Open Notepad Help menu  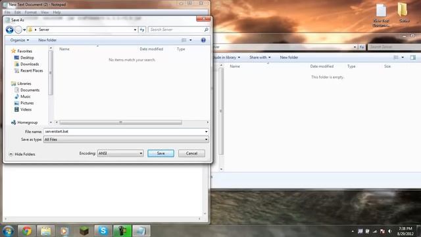point(57,13)
